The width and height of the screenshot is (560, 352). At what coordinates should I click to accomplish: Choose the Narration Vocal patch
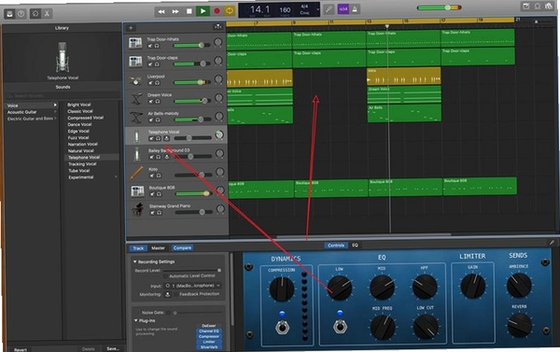click(82, 144)
